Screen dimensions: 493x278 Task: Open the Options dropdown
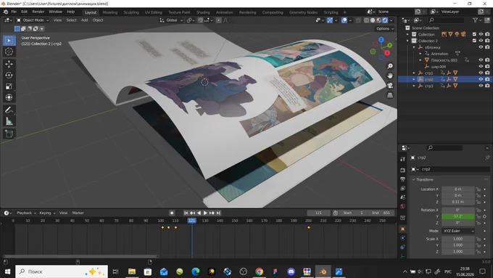(385, 28)
